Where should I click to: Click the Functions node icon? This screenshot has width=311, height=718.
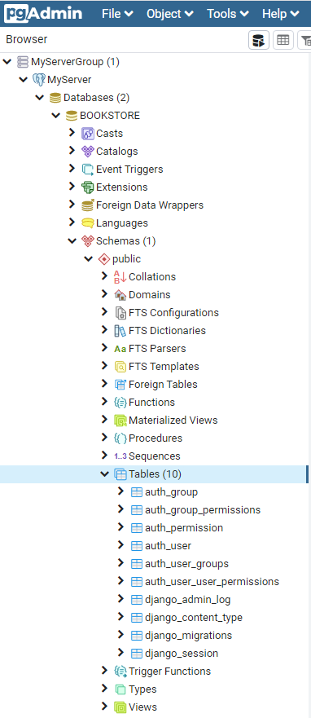pos(120,402)
